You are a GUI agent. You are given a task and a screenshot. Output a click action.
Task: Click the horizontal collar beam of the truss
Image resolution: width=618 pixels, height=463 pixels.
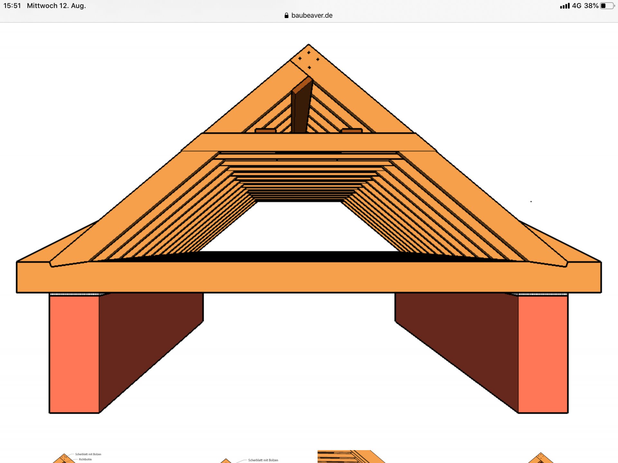click(308, 142)
